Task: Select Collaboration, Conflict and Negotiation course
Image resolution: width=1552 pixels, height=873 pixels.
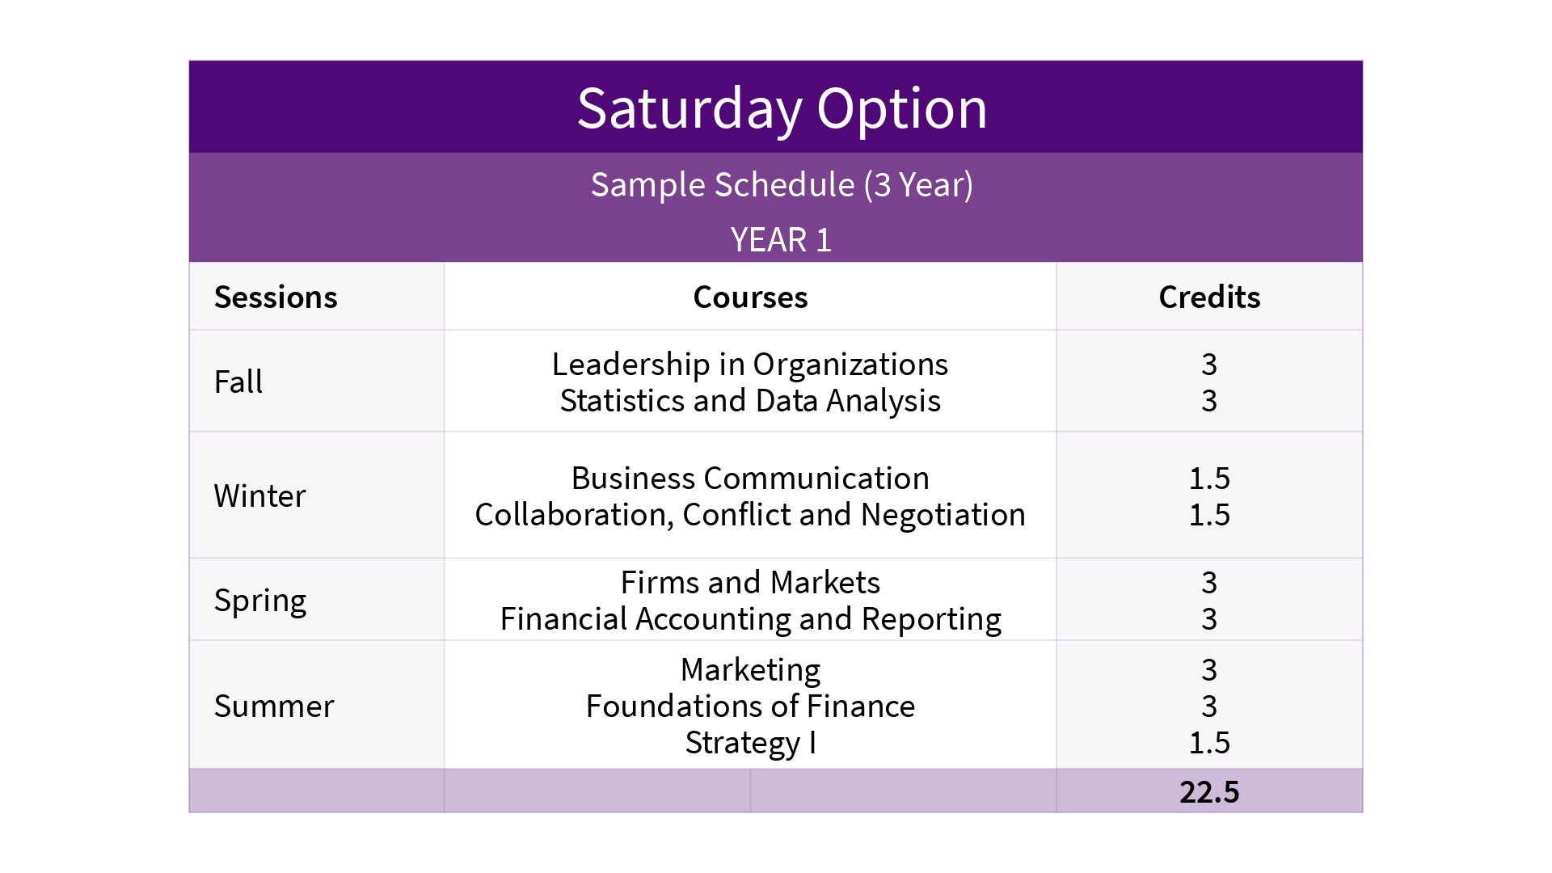Action: 750,515
